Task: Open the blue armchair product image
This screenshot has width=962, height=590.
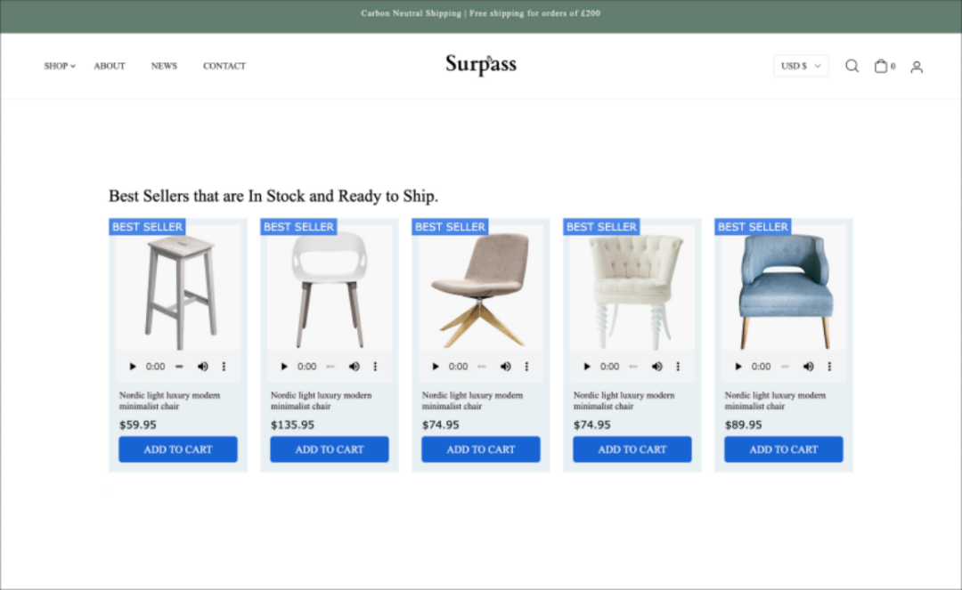Action: (784, 288)
